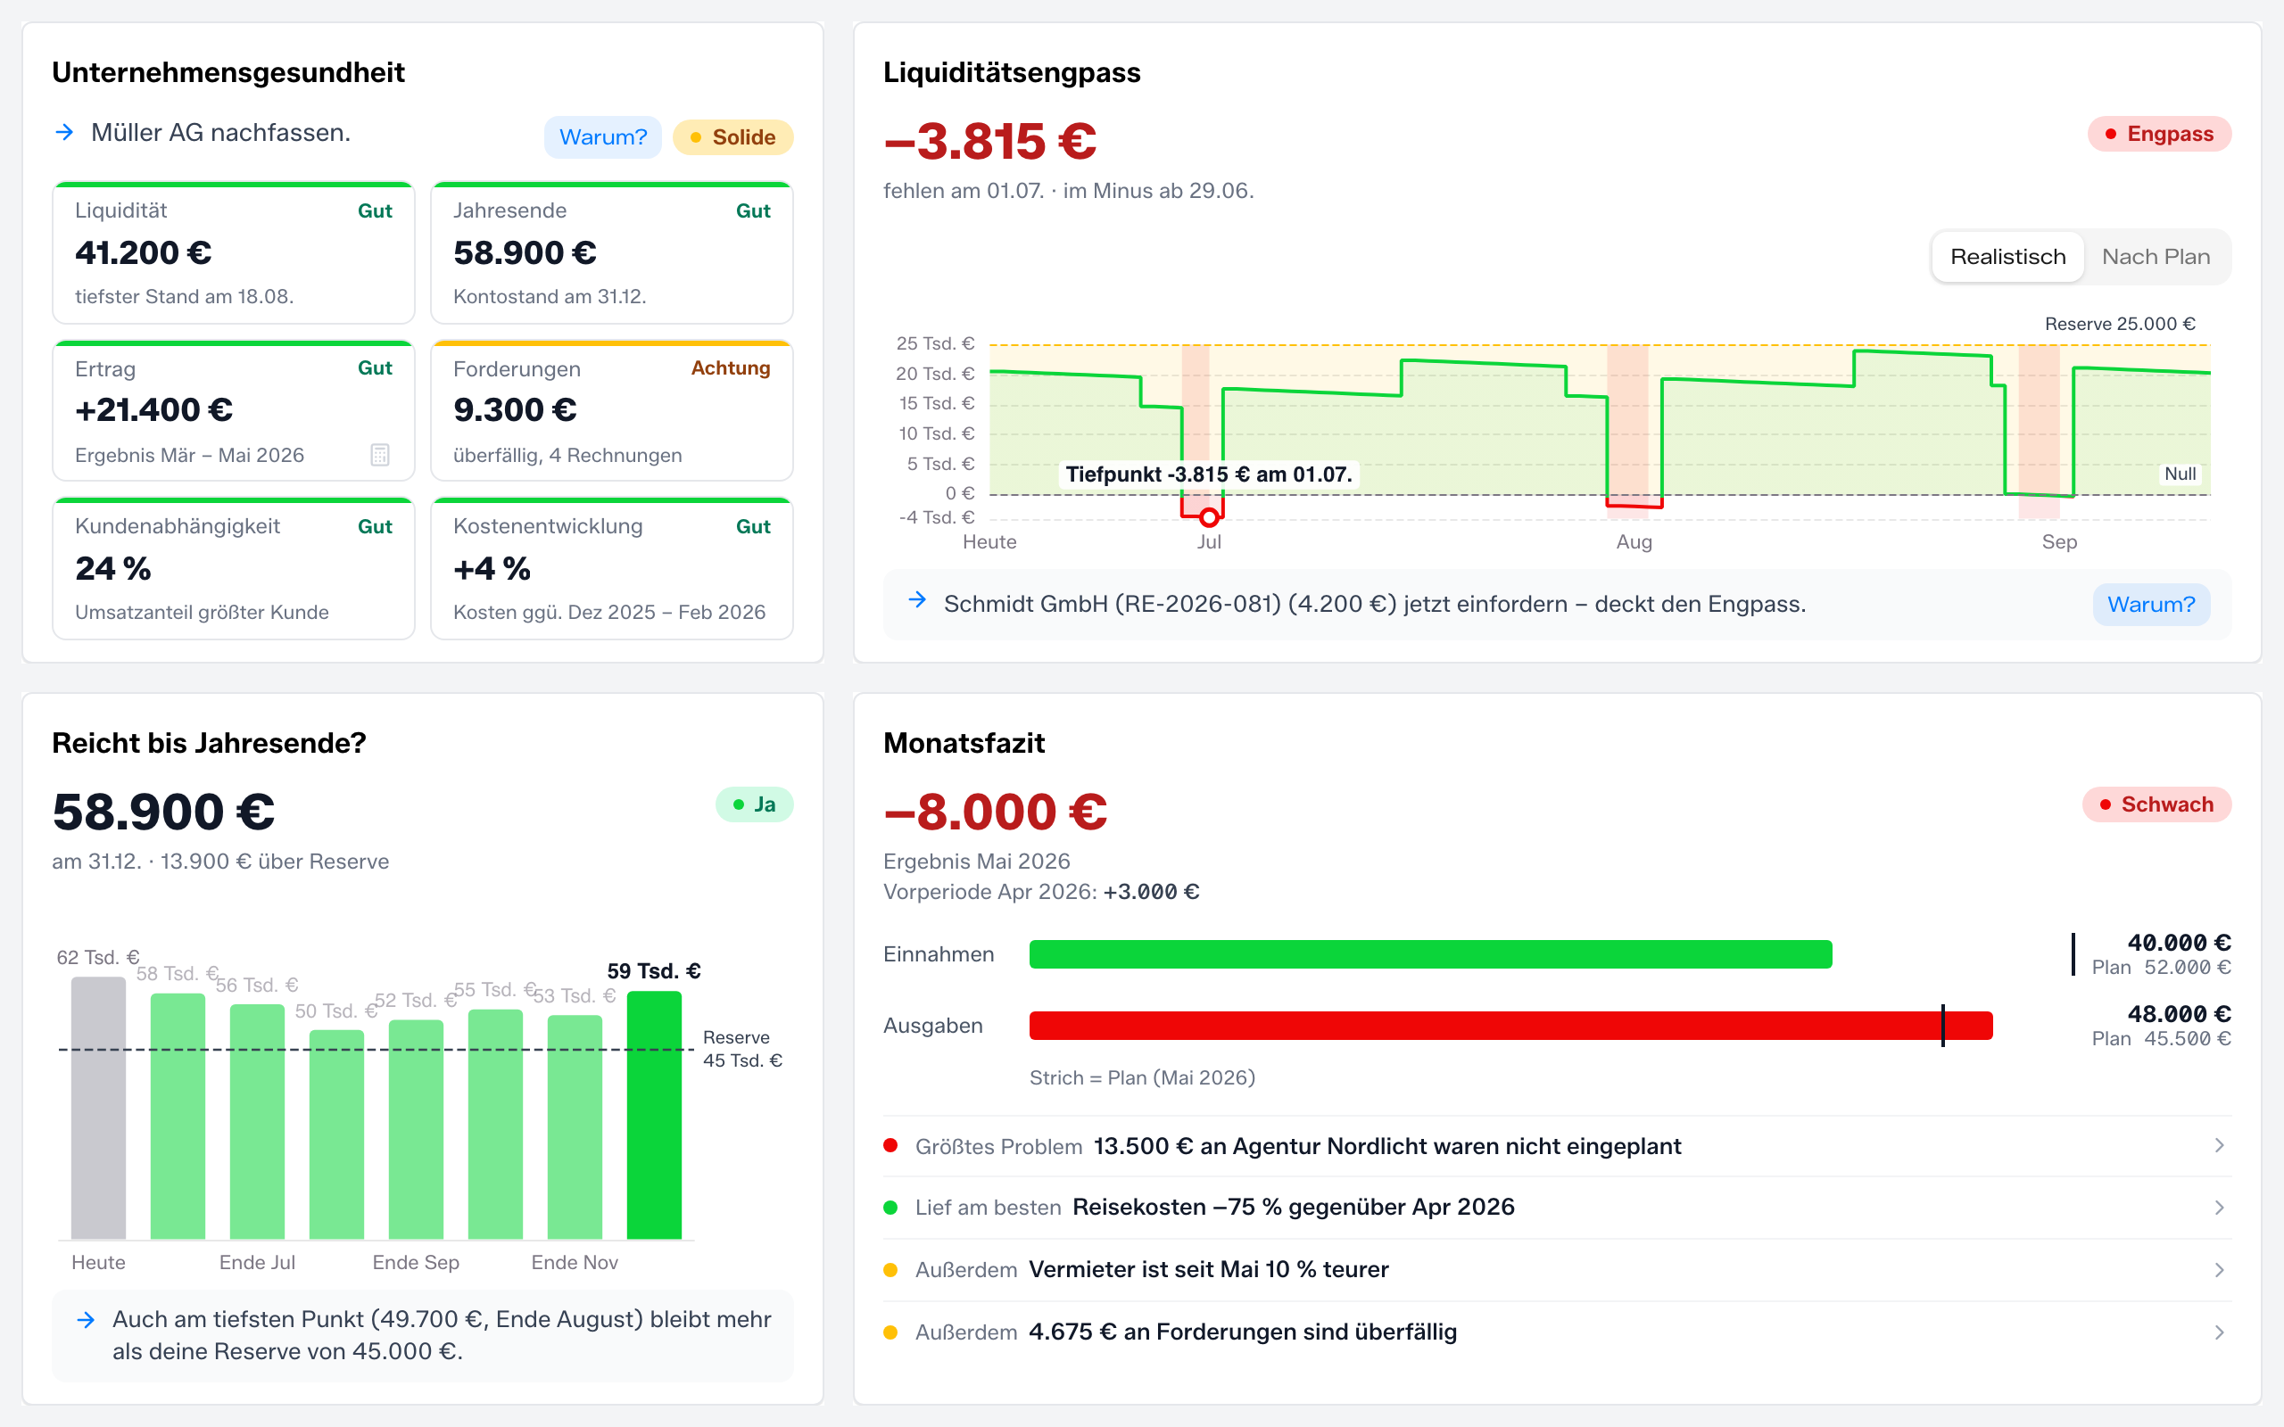
Task: Click the Null label on liquidity chart
Action: (x=2181, y=474)
